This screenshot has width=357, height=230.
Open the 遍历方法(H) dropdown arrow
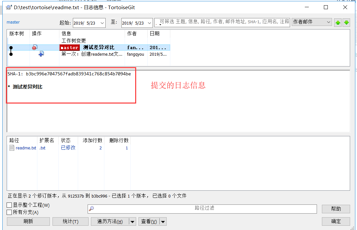[133, 221]
